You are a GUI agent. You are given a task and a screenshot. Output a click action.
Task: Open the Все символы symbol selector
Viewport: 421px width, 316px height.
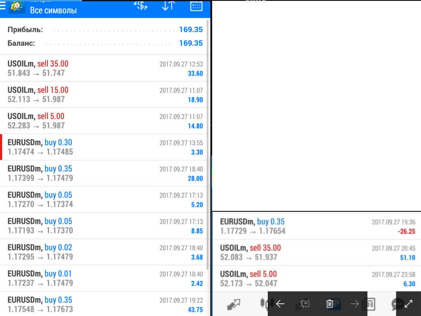53,10
